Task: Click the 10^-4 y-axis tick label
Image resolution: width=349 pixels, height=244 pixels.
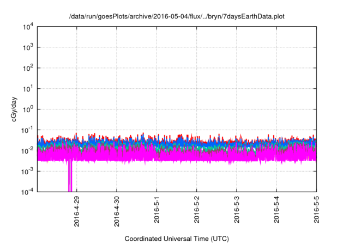Action: click(x=27, y=192)
